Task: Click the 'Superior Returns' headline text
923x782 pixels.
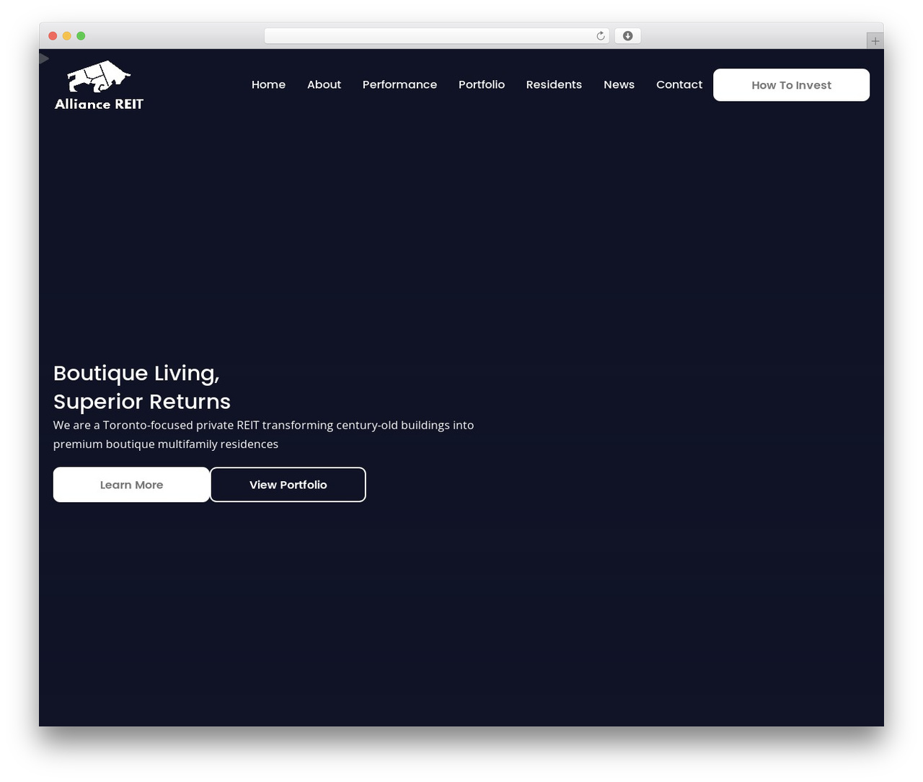Action: point(142,402)
